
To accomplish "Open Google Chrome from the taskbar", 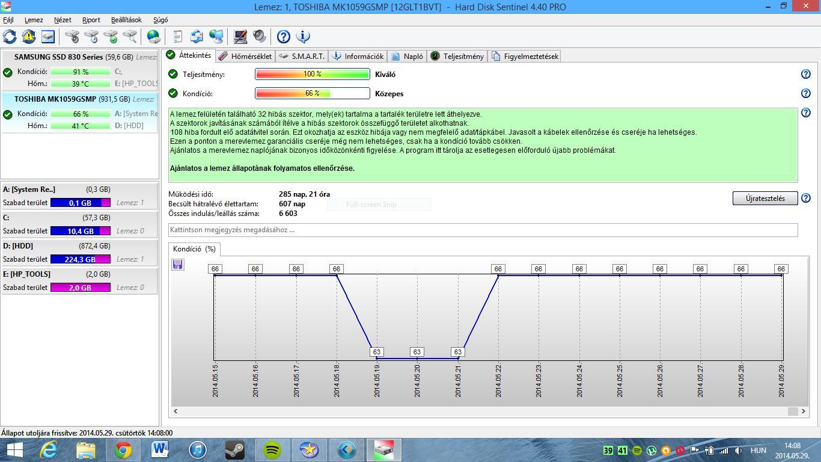I will pyautogui.click(x=123, y=450).
